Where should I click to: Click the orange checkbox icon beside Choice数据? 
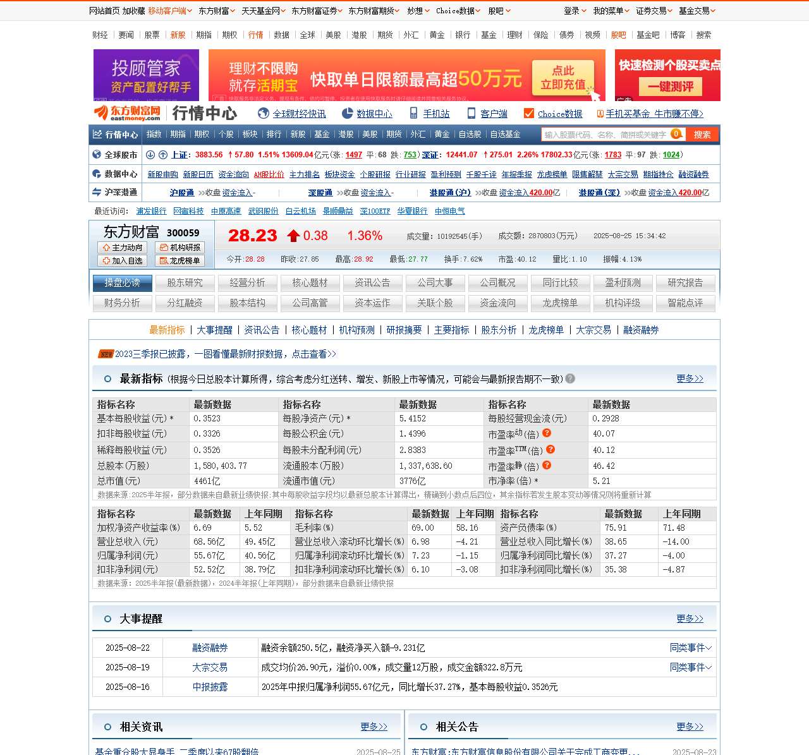(529, 114)
